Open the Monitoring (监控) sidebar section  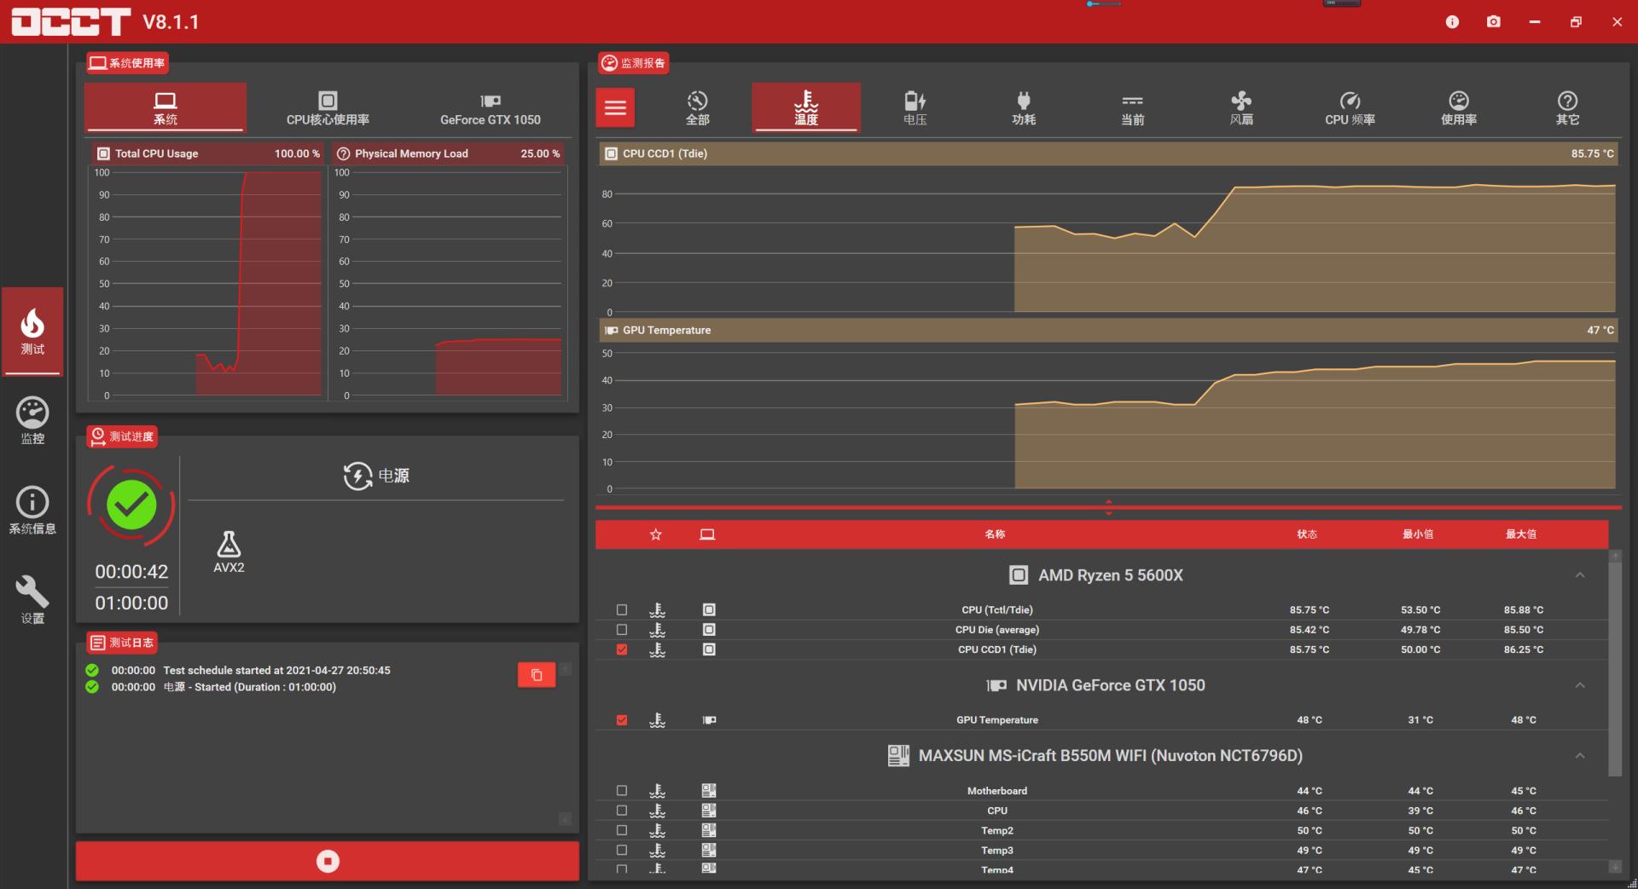(32, 420)
